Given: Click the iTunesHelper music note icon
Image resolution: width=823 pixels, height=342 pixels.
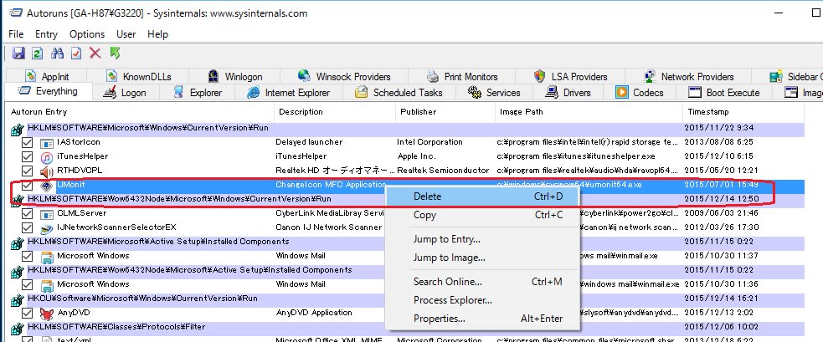Looking at the screenshot, I should [47, 157].
